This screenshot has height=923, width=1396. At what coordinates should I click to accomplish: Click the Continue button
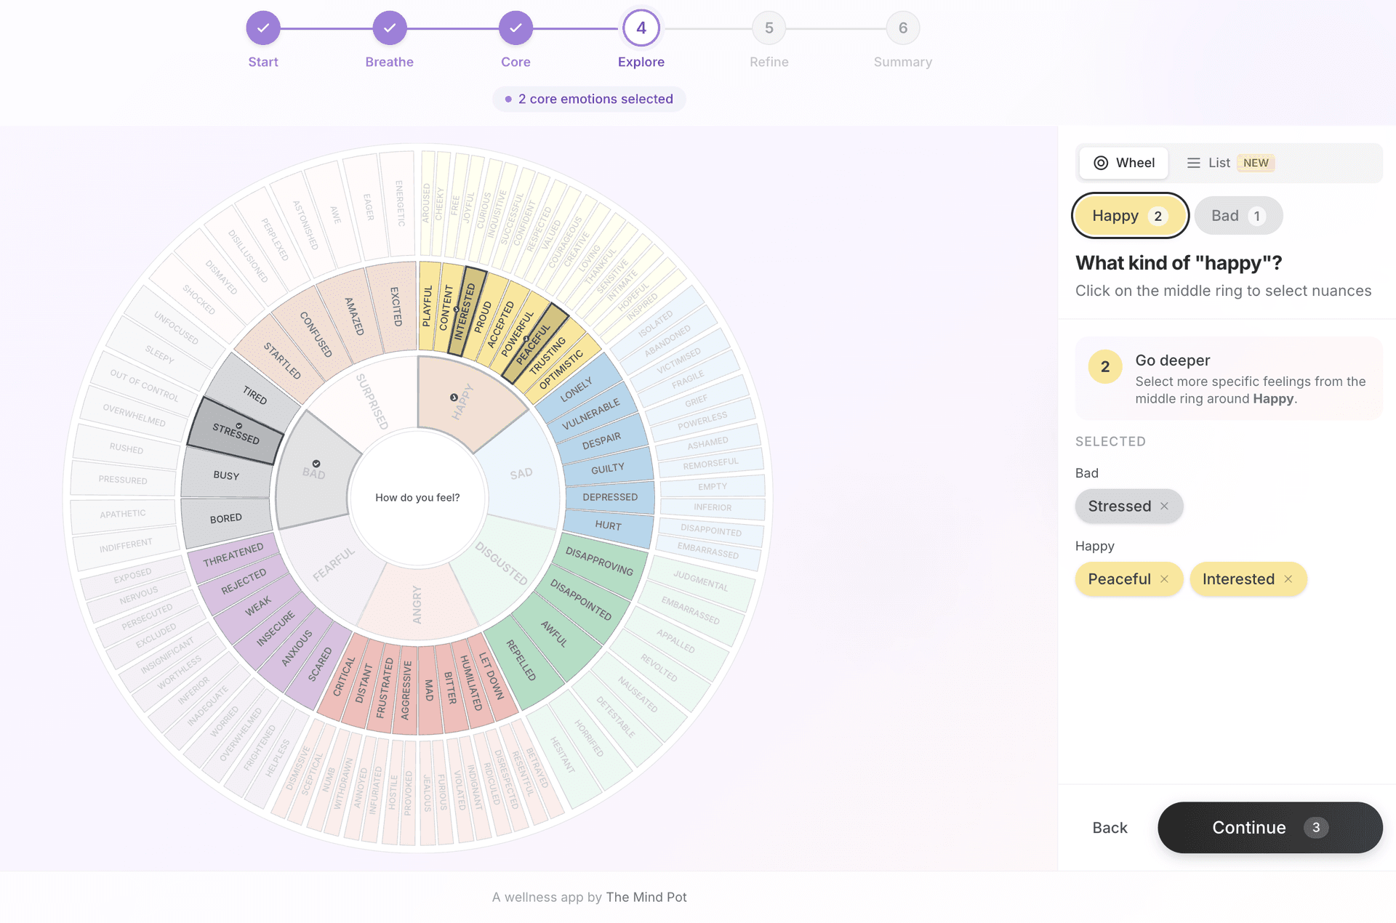(x=1269, y=828)
